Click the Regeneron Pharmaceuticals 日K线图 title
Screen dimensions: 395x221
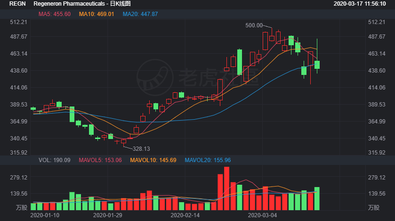coord(82,4)
